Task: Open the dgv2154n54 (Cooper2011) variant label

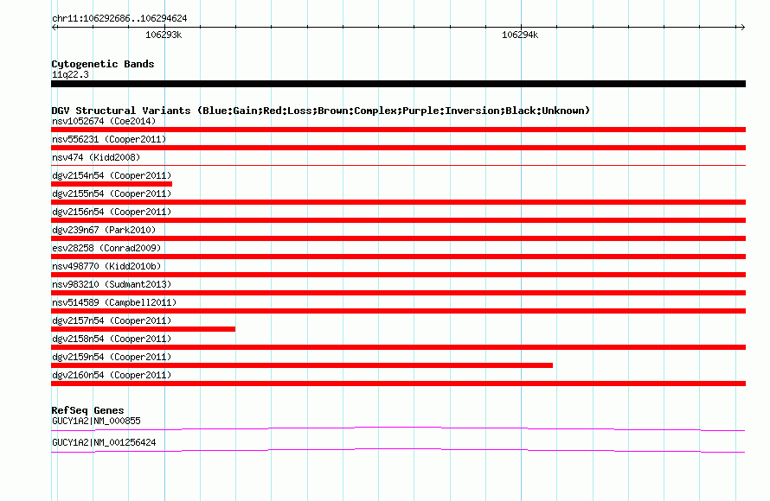Action: point(112,175)
